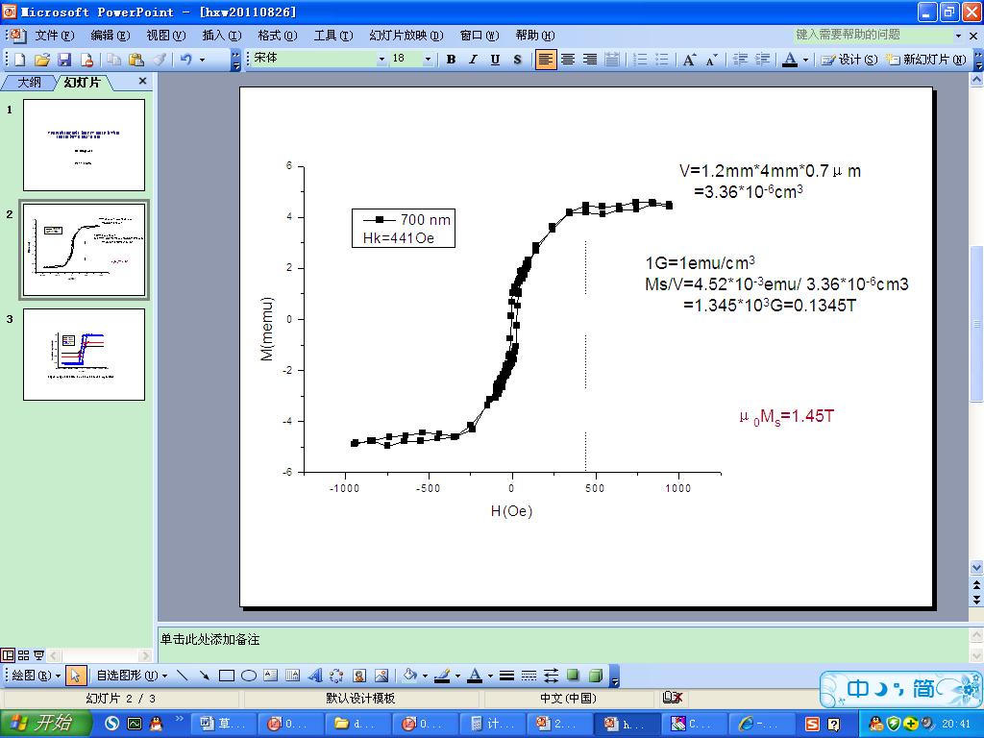Open drawing toolbar font color dropdown
This screenshot has width=984, height=738.
tap(490, 676)
